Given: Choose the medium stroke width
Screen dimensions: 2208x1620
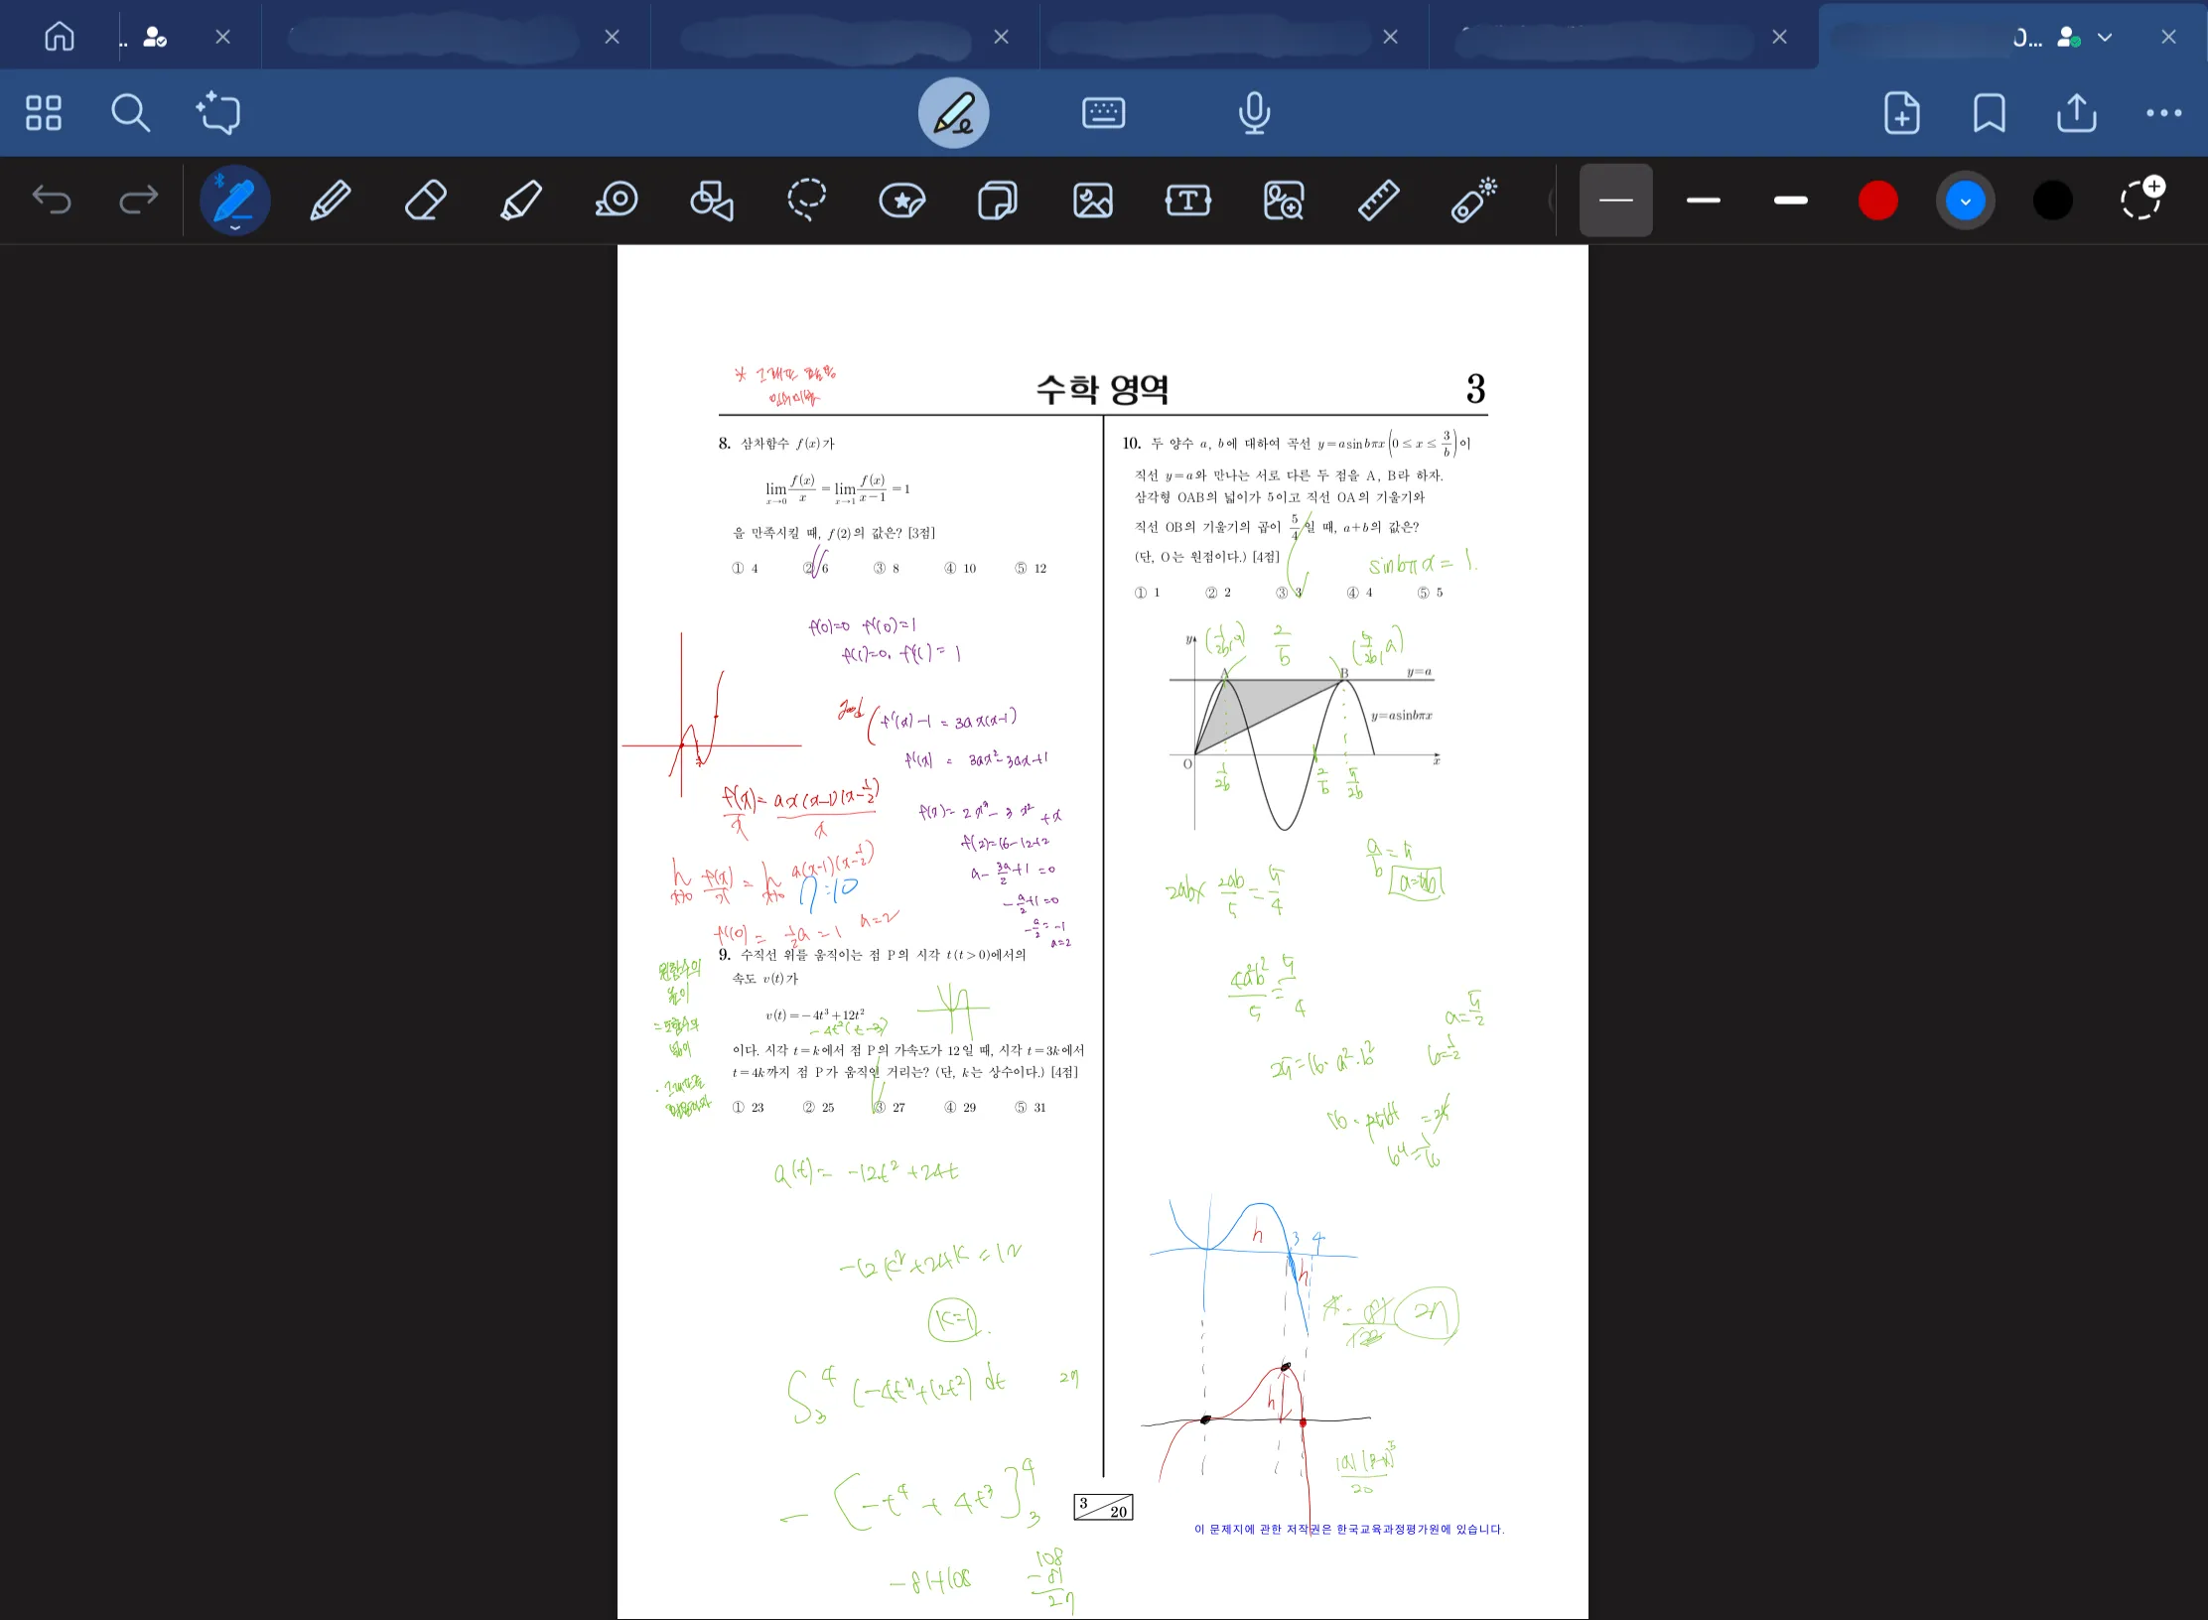Looking at the screenshot, I should tap(1704, 201).
